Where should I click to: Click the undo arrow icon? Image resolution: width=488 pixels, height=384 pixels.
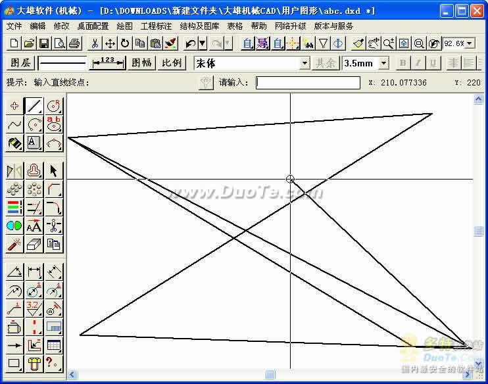coord(190,43)
